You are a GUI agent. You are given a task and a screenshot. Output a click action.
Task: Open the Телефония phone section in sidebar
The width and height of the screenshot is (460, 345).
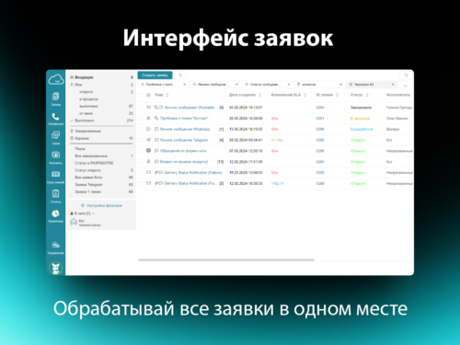tap(55, 119)
